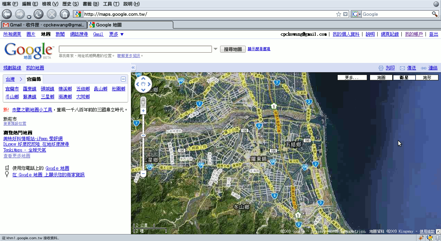Pan map left with the arrow control
Viewport: 441px width, 241px height.
coord(137,84)
